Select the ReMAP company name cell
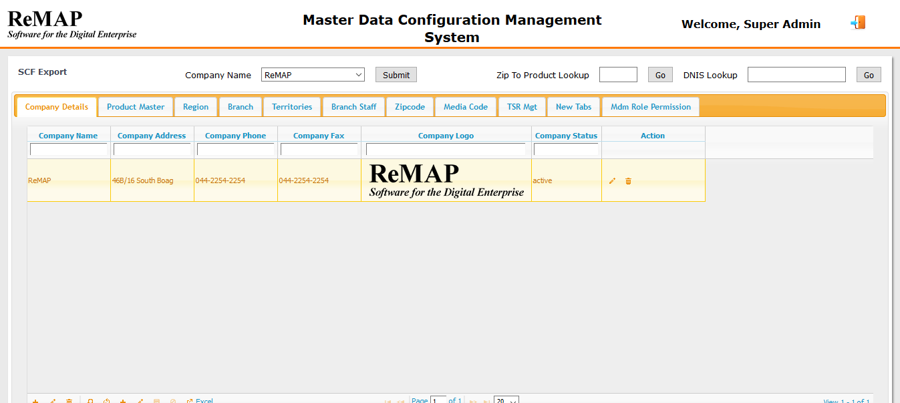 [x=68, y=180]
